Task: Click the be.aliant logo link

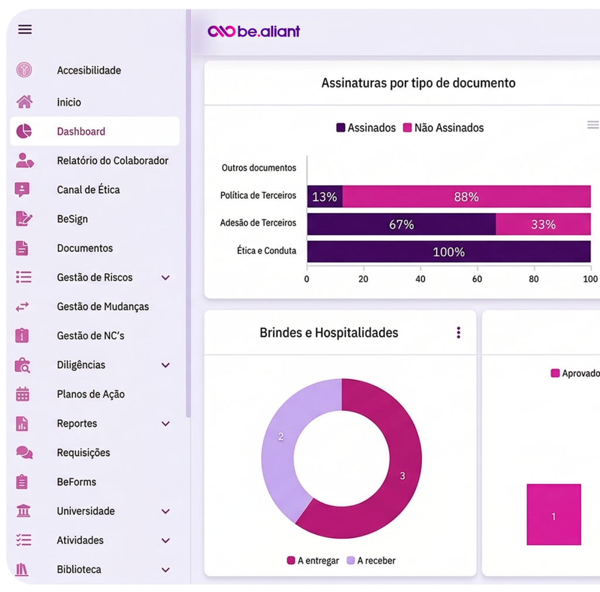Action: pyautogui.click(x=254, y=31)
